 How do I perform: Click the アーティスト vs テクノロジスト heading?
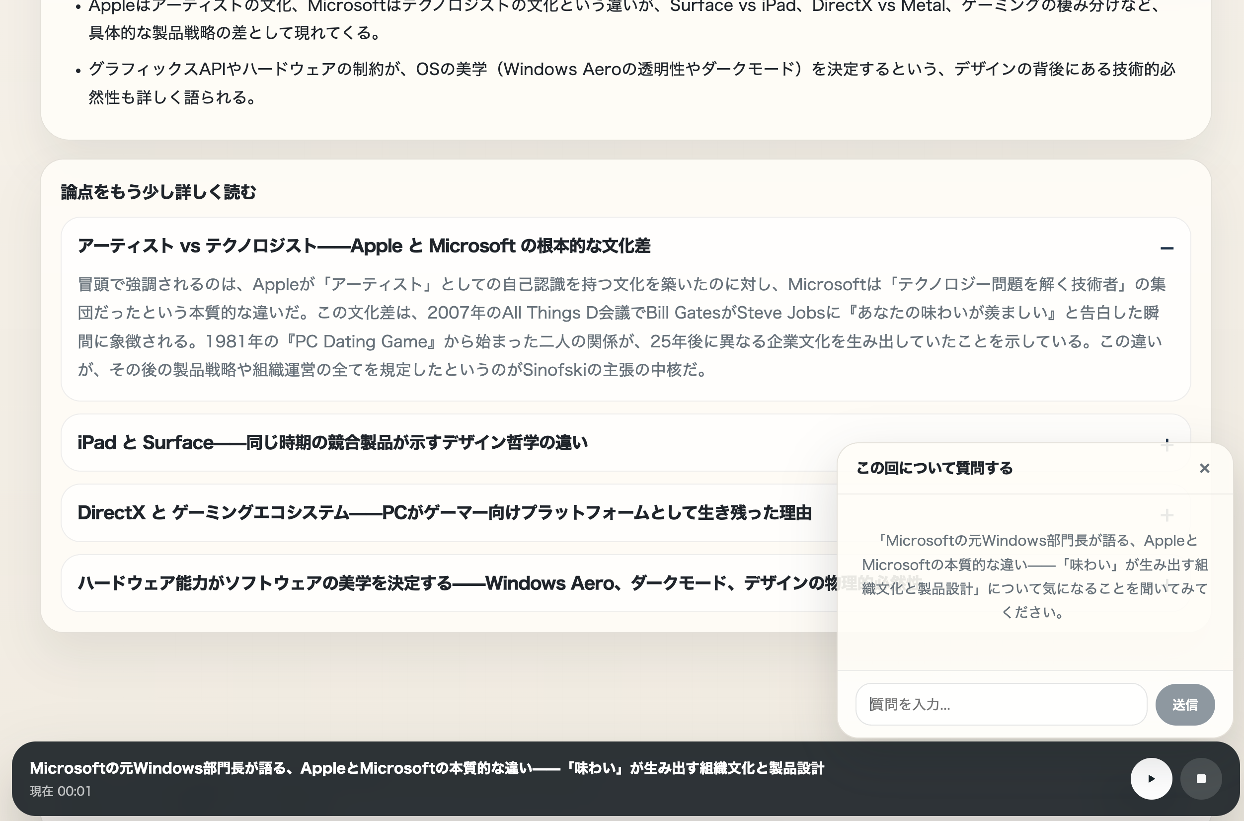pyautogui.click(x=364, y=246)
